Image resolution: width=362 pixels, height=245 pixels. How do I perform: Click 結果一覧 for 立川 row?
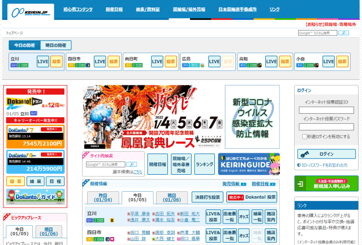click(257, 217)
